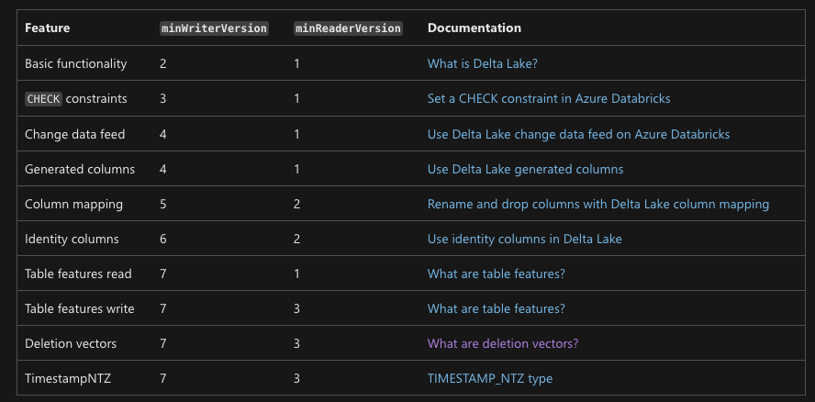
Task: Select the 'Column mapping' feature cell
Action: pyautogui.click(x=73, y=204)
